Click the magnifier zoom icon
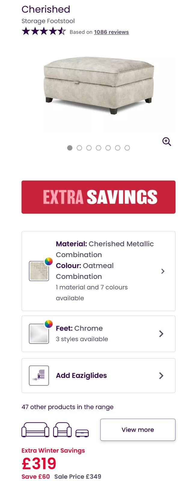This screenshot has height=481, width=189. [166, 142]
